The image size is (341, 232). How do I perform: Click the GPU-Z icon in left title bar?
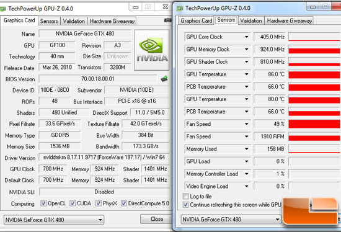click(3, 9)
